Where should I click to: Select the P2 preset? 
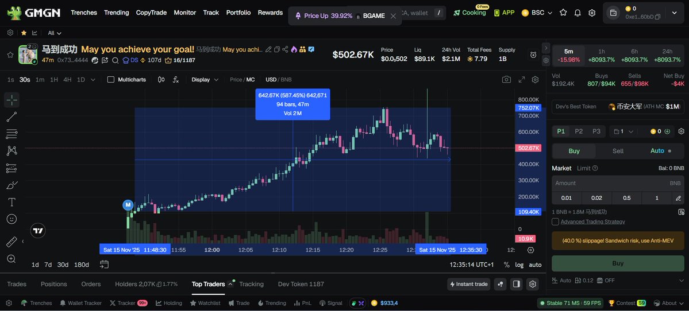pos(579,131)
